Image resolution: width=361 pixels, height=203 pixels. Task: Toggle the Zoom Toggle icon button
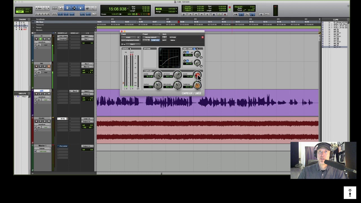54,8
